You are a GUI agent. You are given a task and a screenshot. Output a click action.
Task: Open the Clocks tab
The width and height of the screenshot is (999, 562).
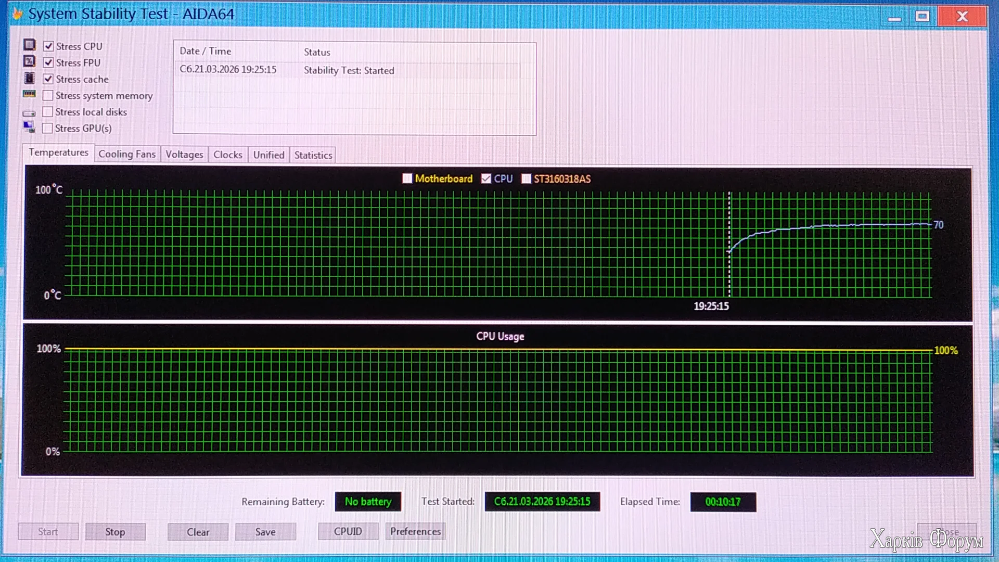[x=228, y=155]
